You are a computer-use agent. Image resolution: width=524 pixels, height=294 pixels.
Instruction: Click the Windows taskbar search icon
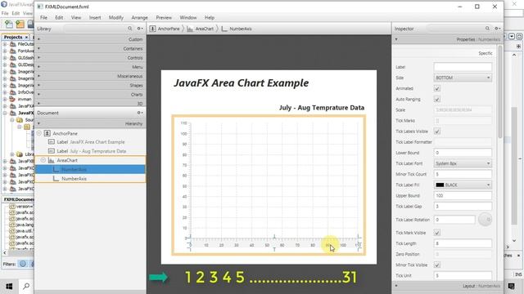pyautogui.click(x=26, y=286)
